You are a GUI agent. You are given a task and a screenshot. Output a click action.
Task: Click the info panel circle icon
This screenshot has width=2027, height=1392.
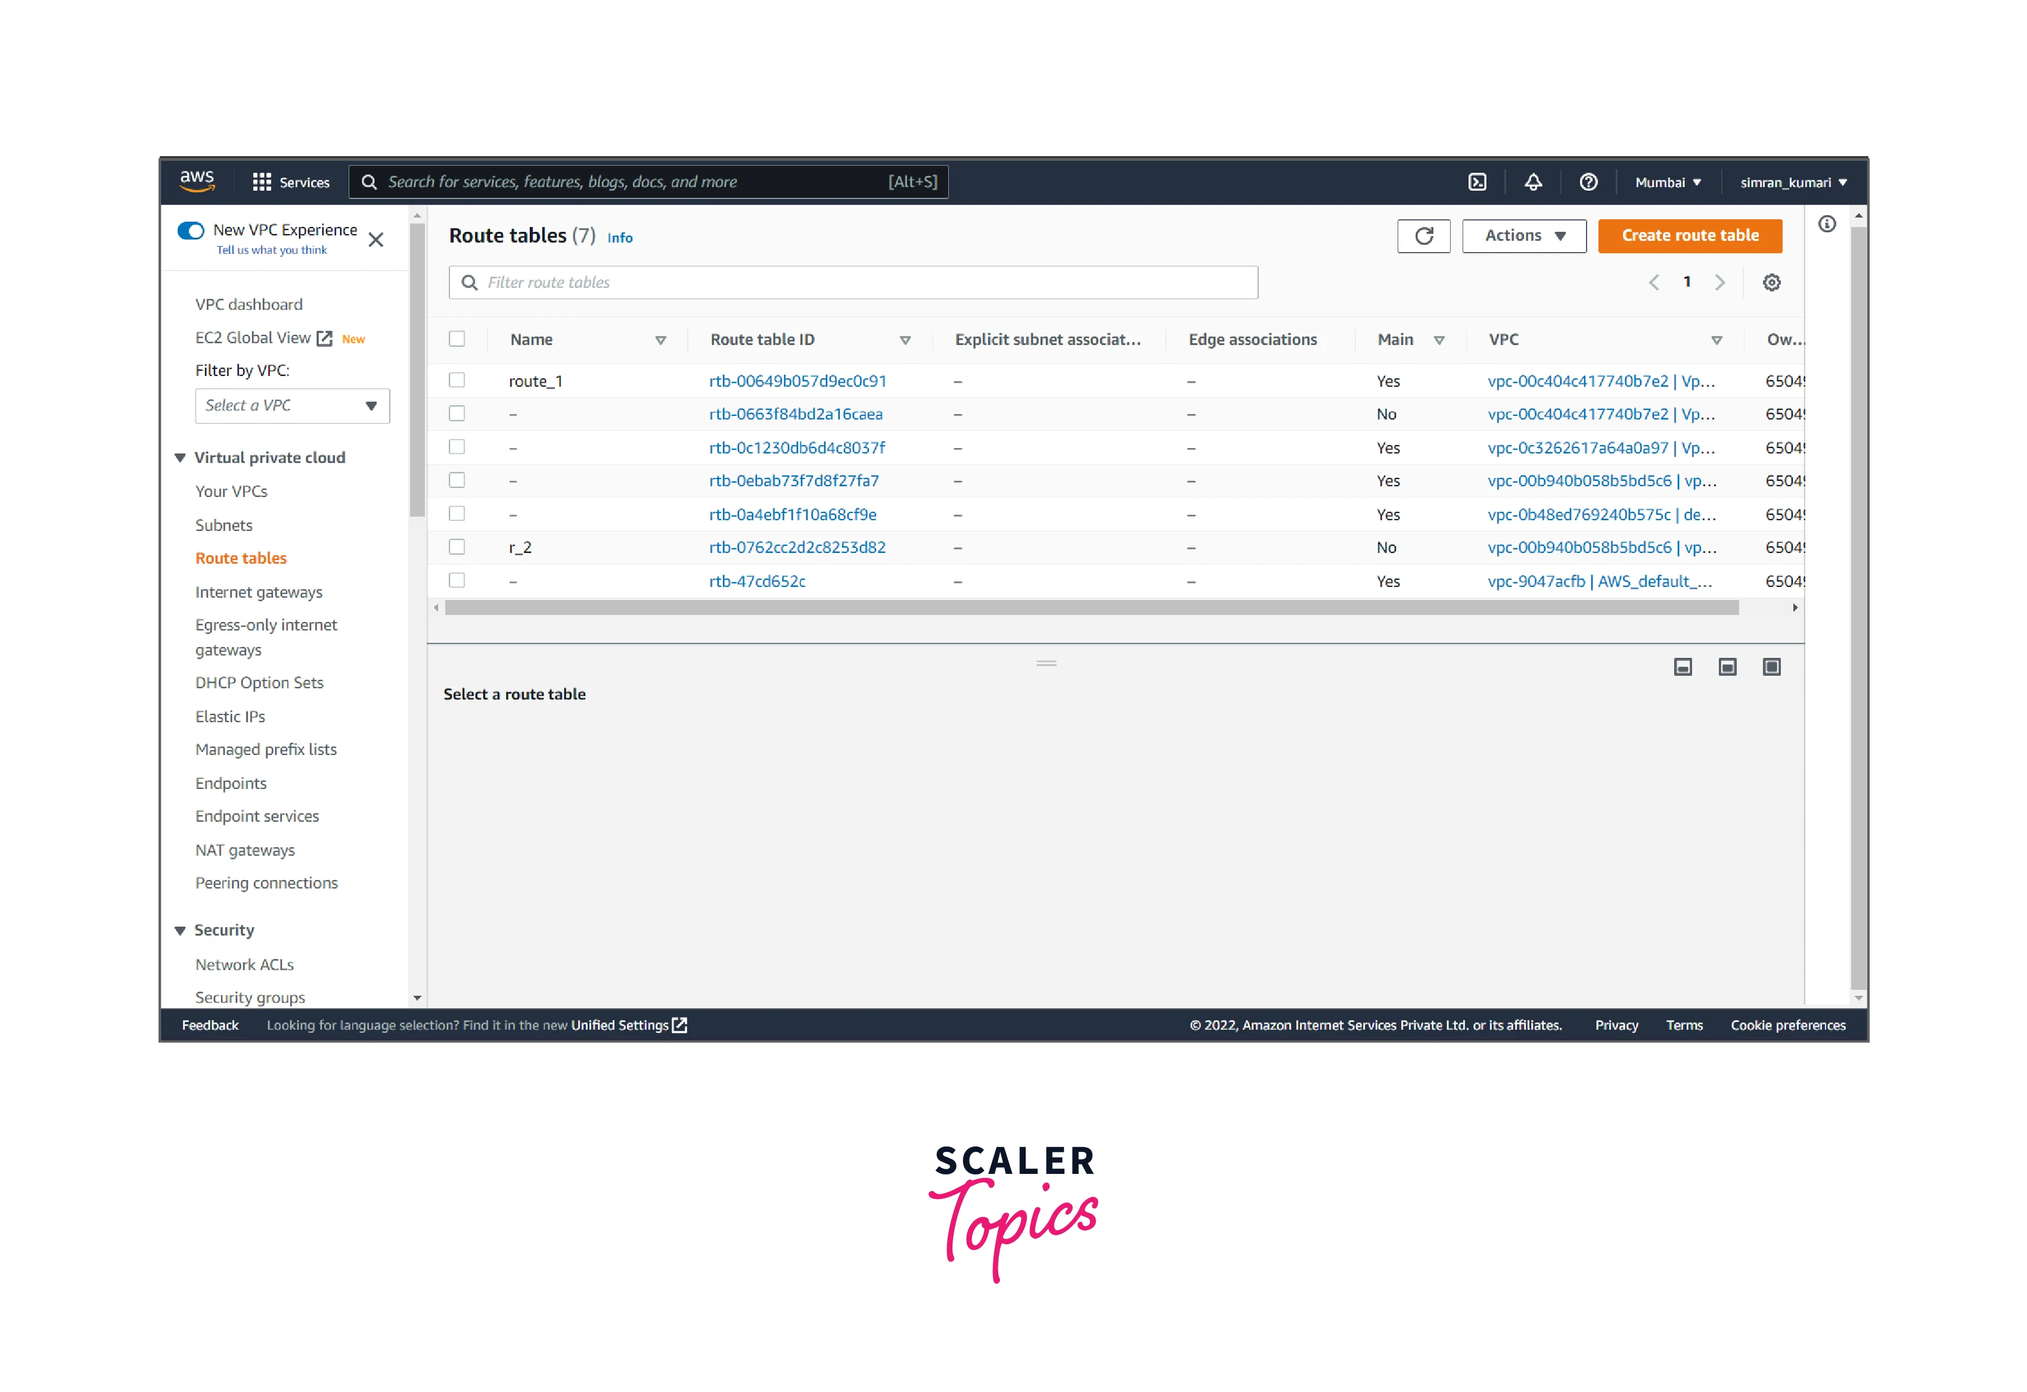coord(1826,224)
